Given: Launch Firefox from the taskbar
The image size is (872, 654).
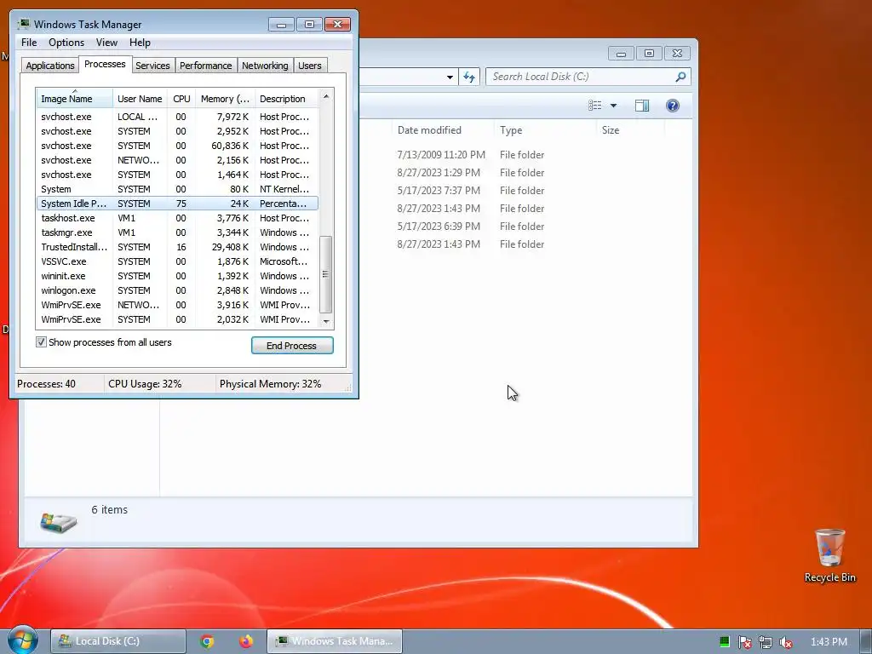Looking at the screenshot, I should 246,641.
